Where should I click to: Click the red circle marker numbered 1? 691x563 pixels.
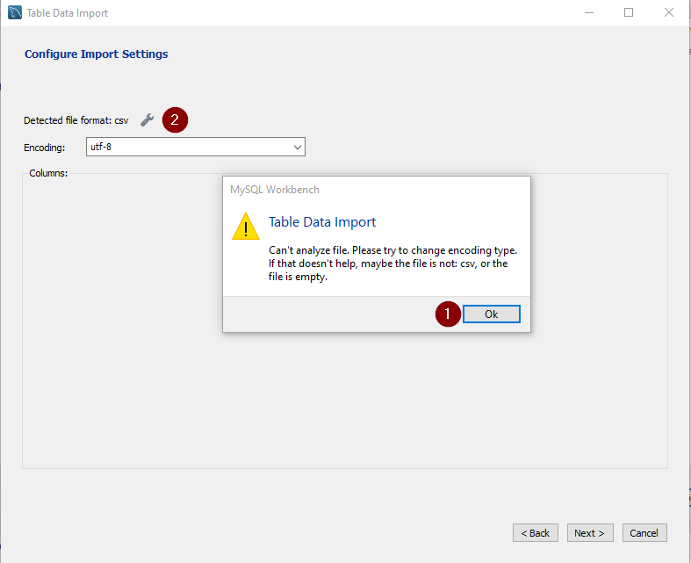[448, 314]
